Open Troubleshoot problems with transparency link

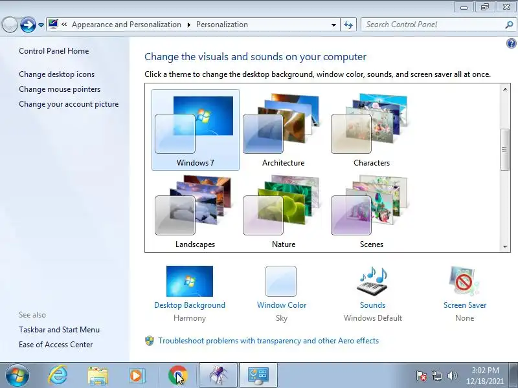[x=268, y=341]
